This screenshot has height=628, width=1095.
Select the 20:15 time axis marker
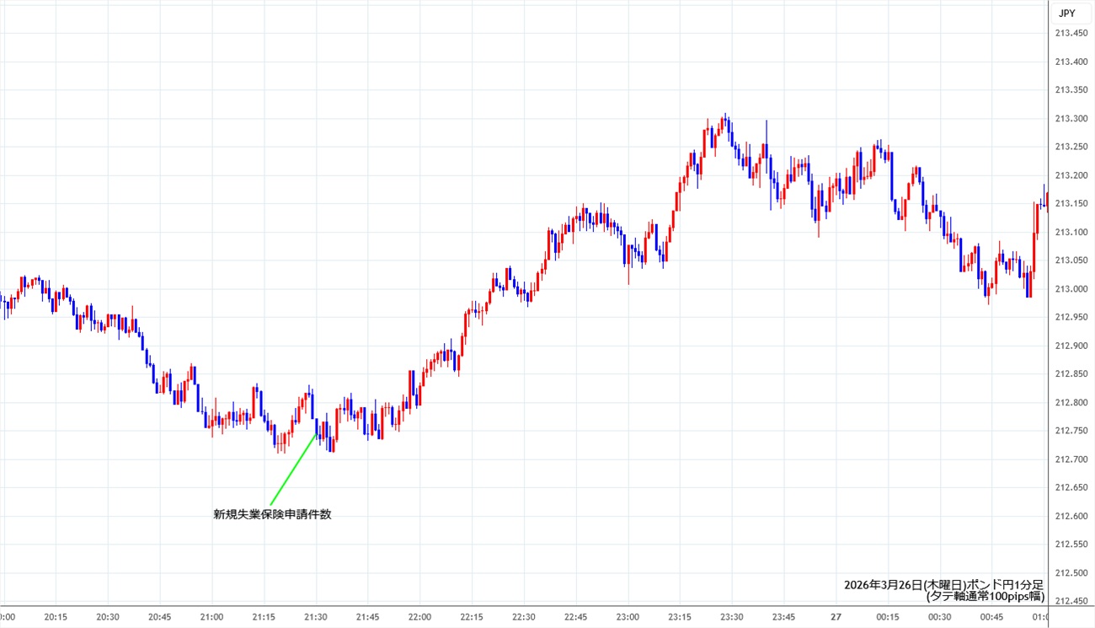(x=56, y=617)
